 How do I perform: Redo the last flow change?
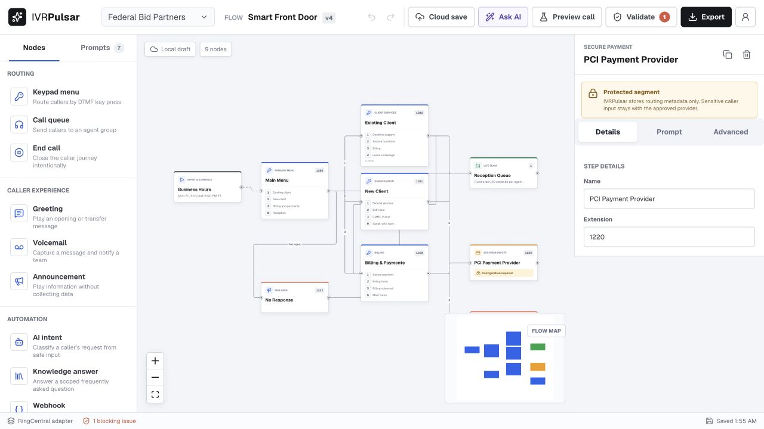(x=391, y=17)
